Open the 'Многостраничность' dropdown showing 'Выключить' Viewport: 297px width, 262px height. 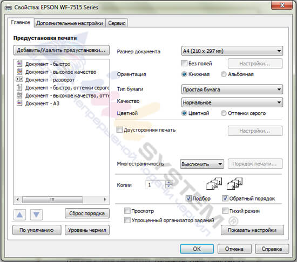(x=202, y=164)
